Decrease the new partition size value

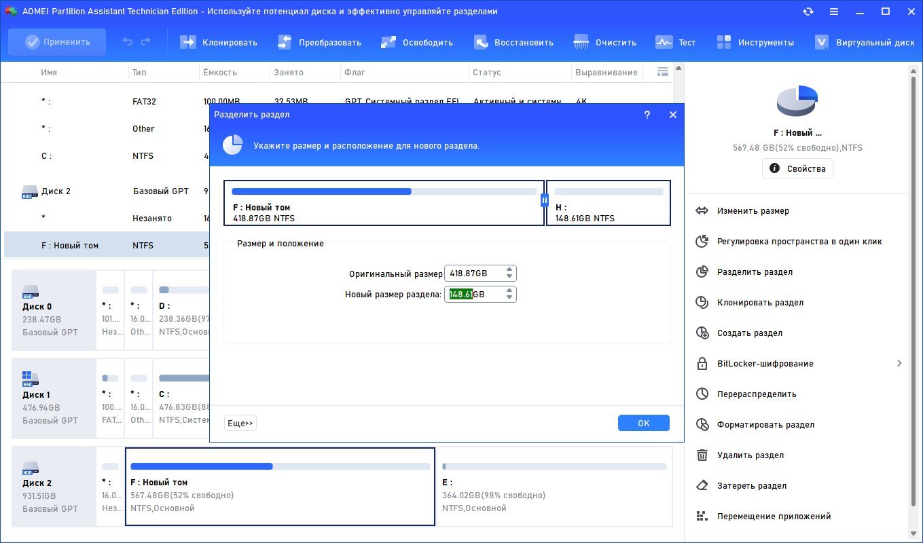coord(509,297)
